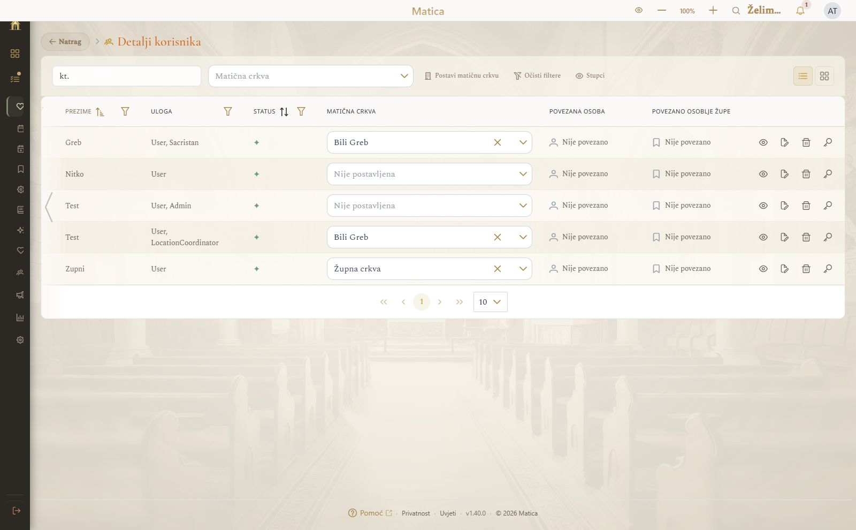Image resolution: width=856 pixels, height=530 pixels.
Task: Zoom in with the plus icon
Action: (713, 10)
